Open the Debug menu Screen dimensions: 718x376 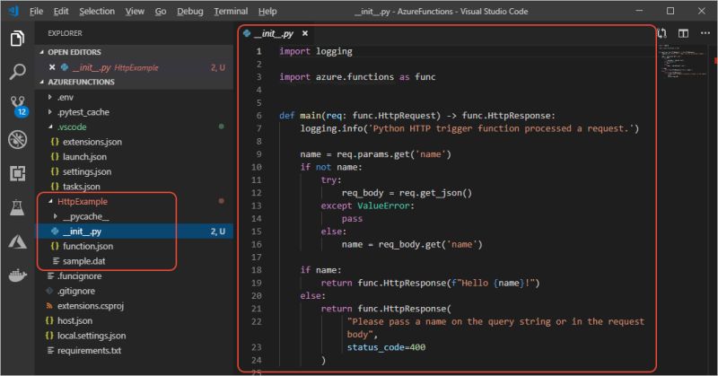(x=190, y=12)
